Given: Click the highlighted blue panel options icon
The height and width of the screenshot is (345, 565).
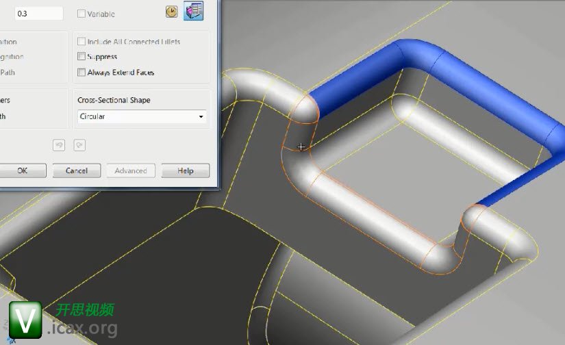Looking at the screenshot, I should [194, 10].
